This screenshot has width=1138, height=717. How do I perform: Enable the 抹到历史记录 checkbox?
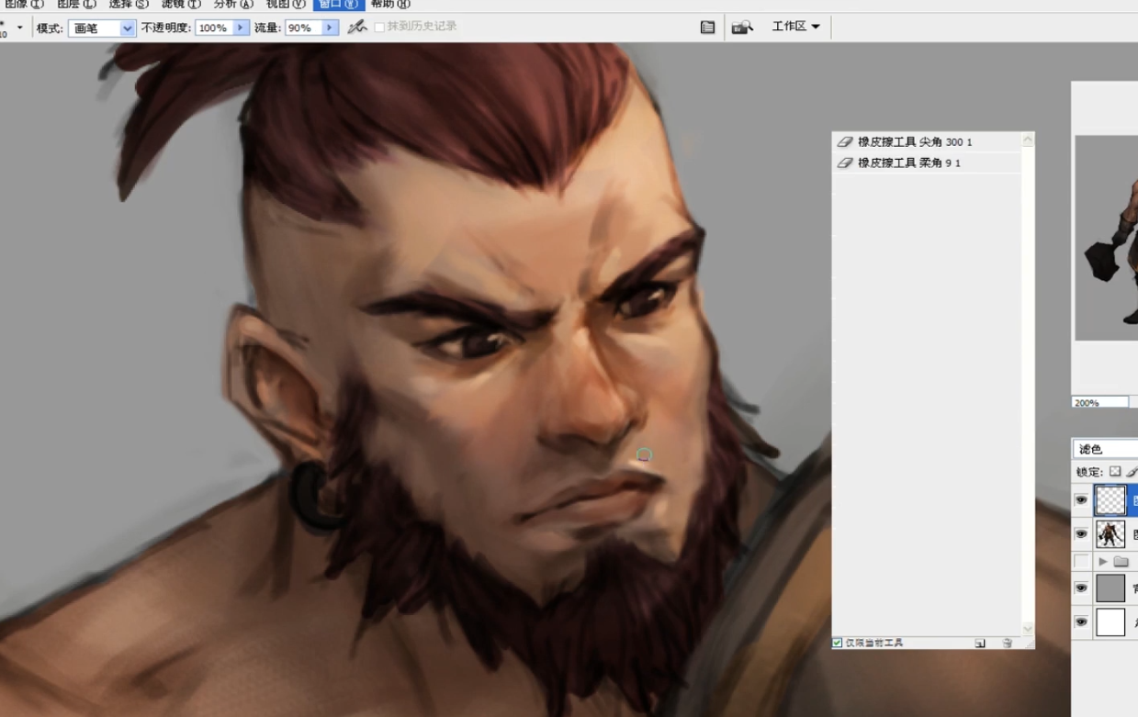click(x=379, y=28)
